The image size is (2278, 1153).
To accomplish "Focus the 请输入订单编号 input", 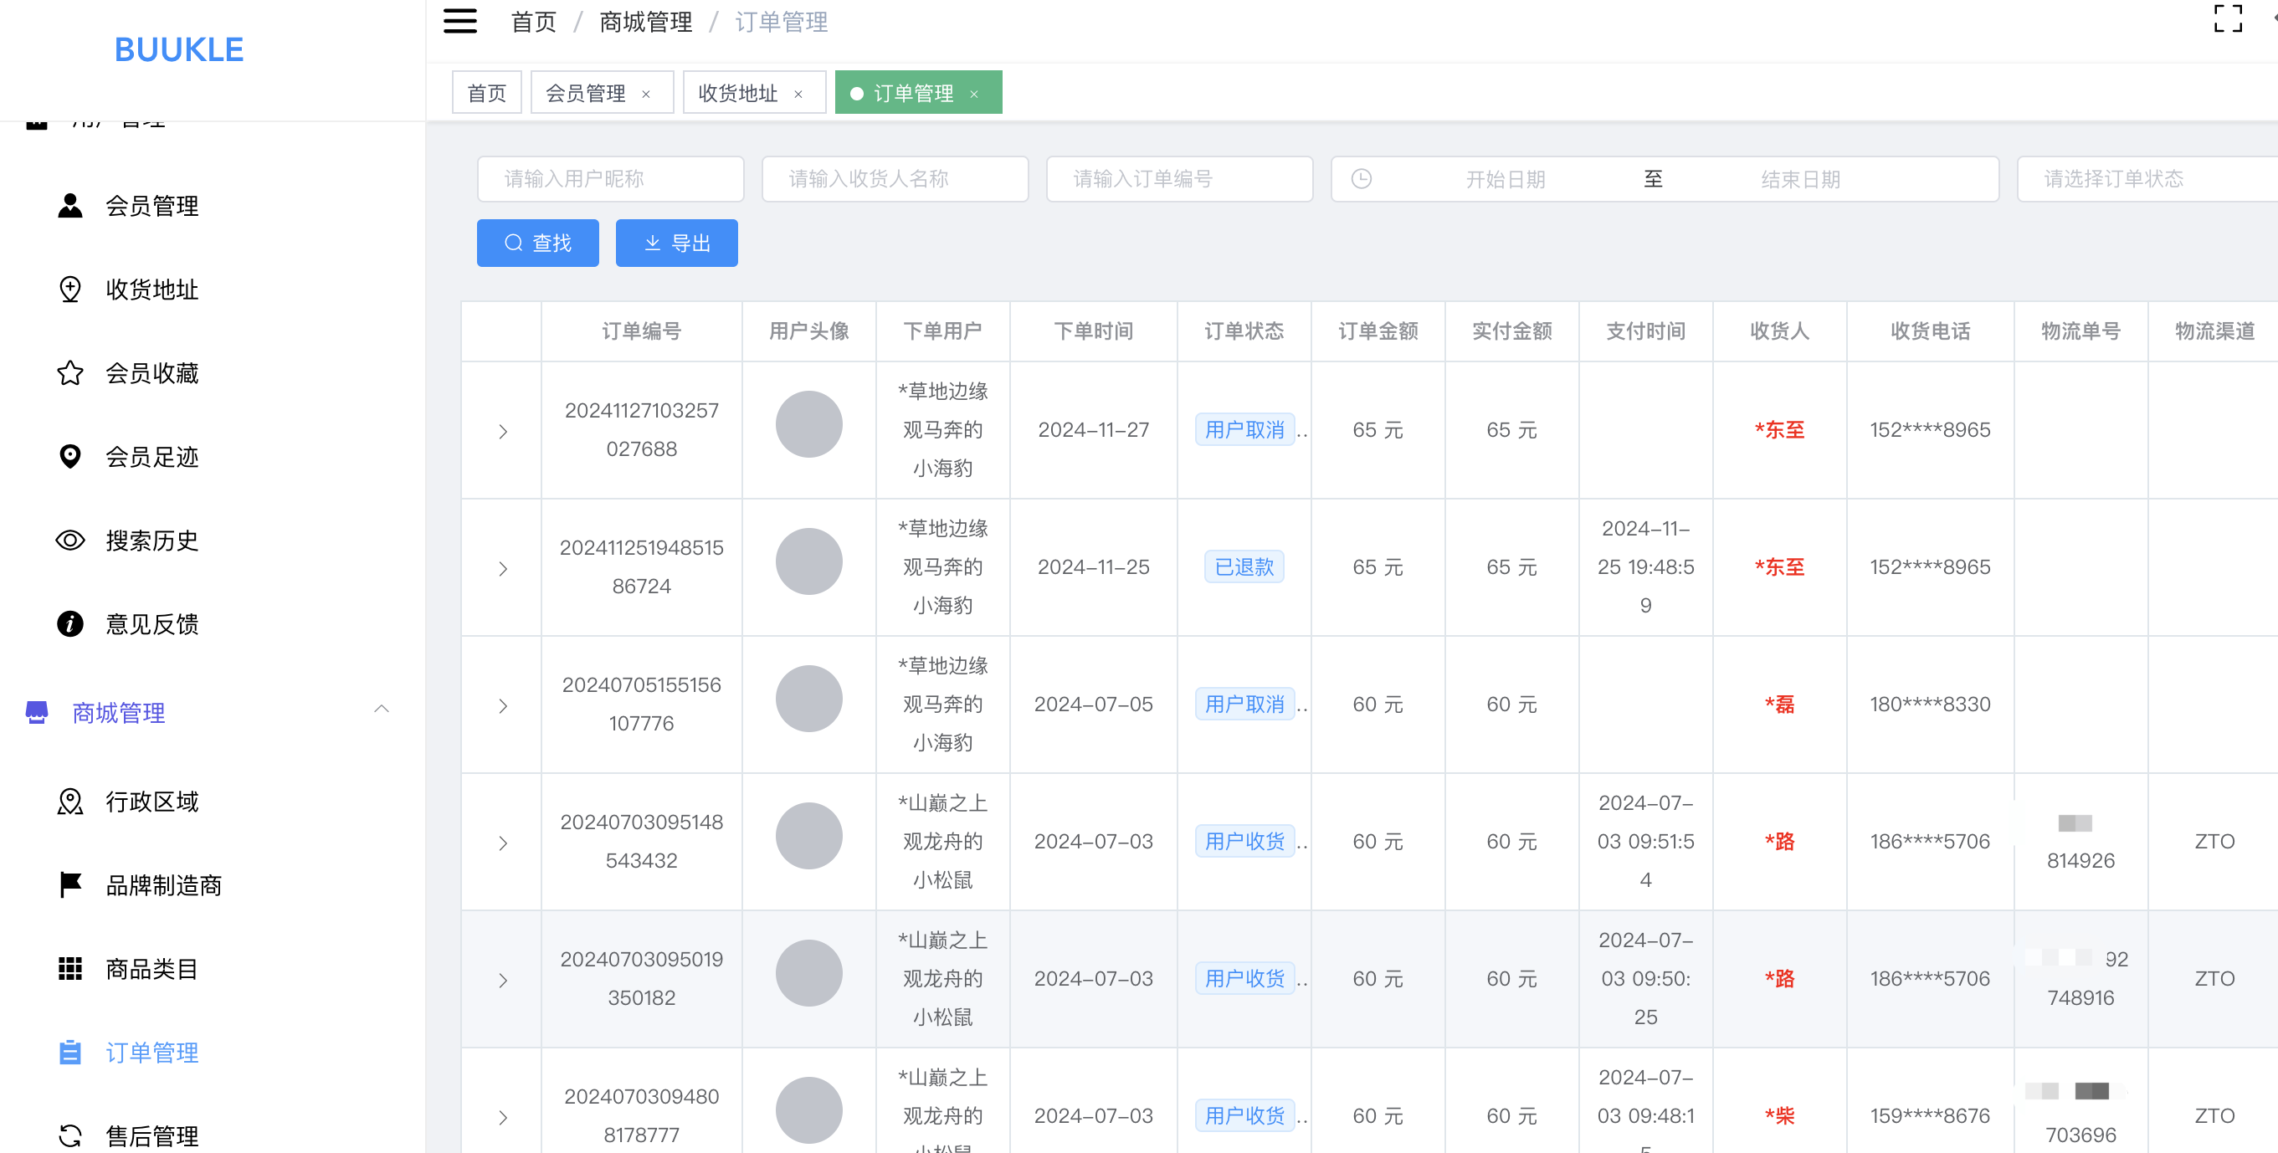I will 1180,178.
